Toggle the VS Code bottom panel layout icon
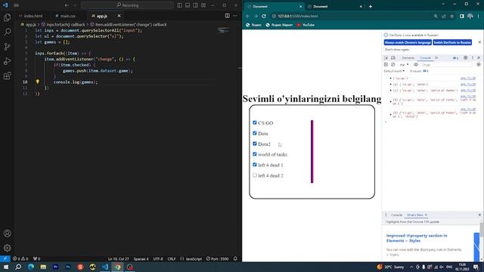484x272 pixels. (188, 5)
